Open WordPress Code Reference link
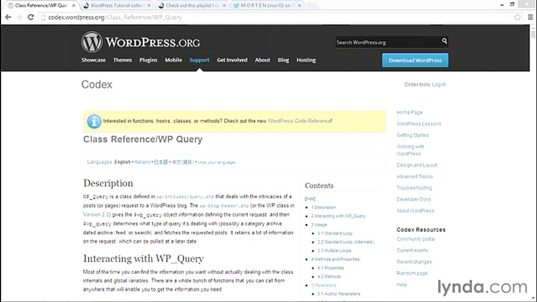The image size is (537, 302). [x=299, y=121]
